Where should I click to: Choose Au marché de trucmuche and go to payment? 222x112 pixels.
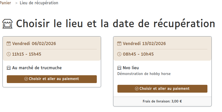pyautogui.click(x=52, y=79)
